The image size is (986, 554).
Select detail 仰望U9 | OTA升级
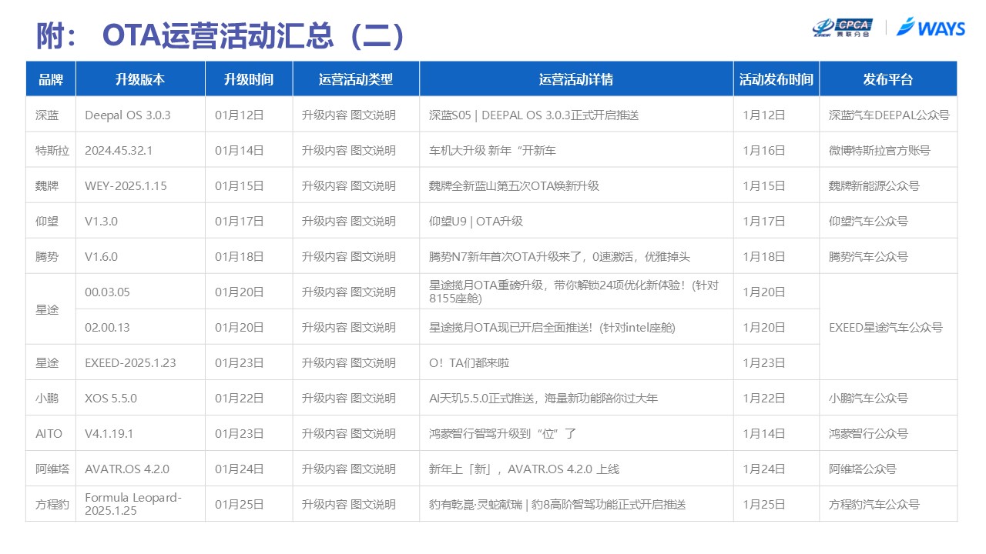coord(476,222)
